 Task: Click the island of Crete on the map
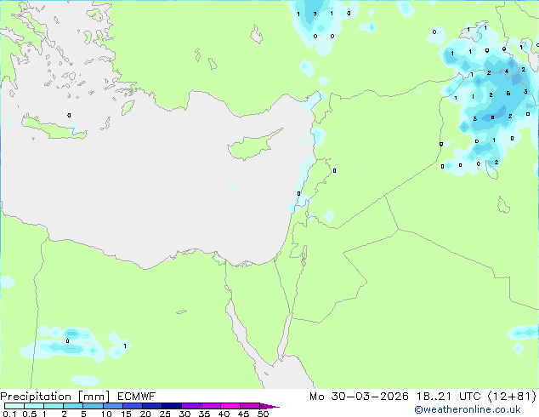pos(55,129)
